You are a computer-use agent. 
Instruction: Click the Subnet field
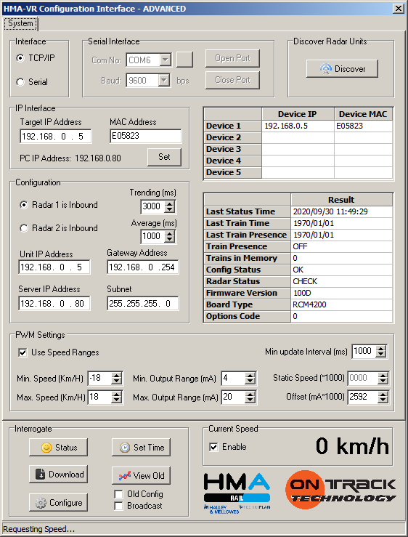tap(143, 304)
